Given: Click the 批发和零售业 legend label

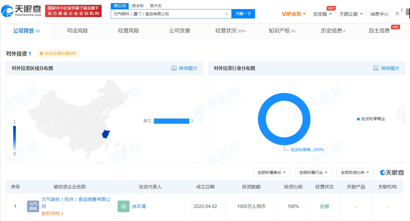Looking at the screenshot, I should pyautogui.click(x=373, y=119).
